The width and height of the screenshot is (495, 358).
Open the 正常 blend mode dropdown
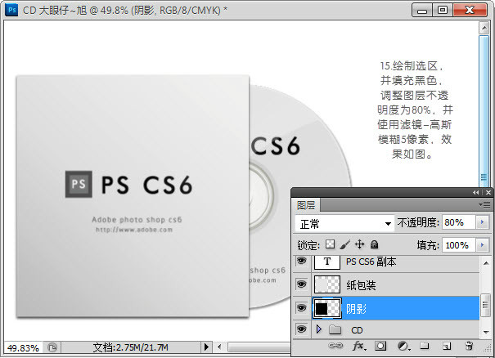[x=344, y=223]
